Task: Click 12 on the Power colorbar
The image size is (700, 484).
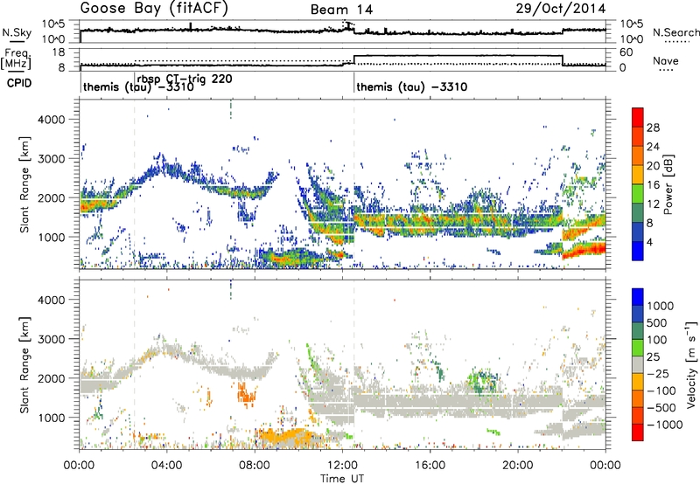Action: (x=653, y=204)
